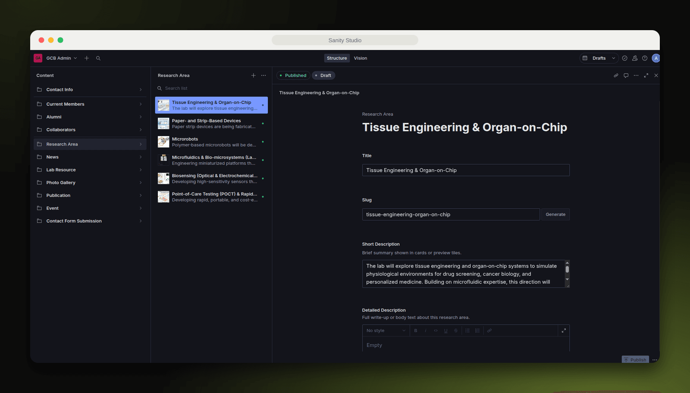Open the Drafts perspective dropdown

(x=599, y=58)
